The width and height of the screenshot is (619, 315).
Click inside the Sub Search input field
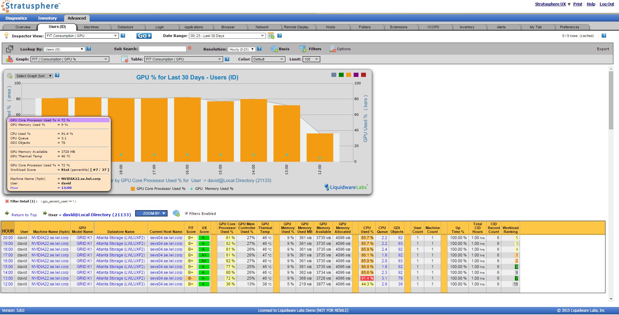[x=162, y=49]
